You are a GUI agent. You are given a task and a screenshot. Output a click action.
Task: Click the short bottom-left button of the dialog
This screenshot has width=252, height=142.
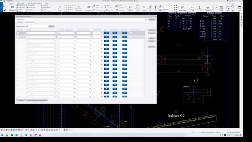click(x=21, y=100)
